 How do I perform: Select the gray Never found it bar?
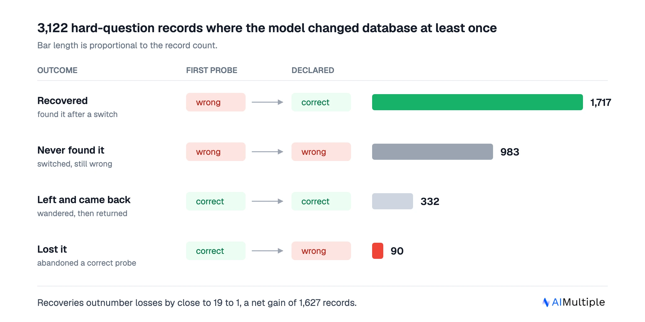pyautogui.click(x=433, y=152)
